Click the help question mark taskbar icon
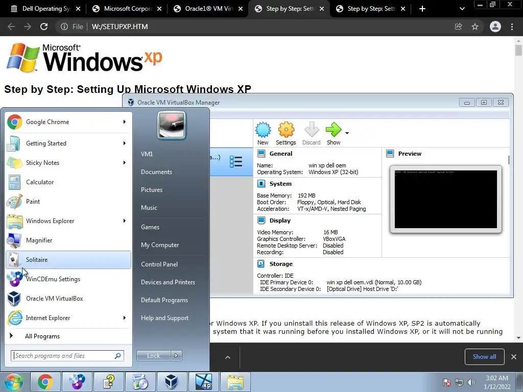This screenshot has width=523, height=392. 108,382
